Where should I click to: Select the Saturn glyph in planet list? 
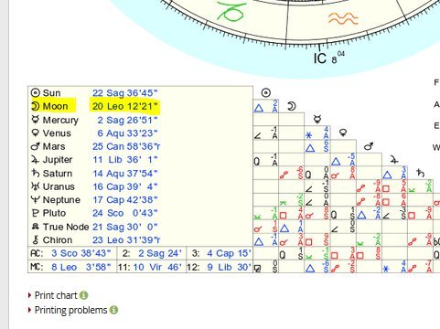(x=36, y=173)
